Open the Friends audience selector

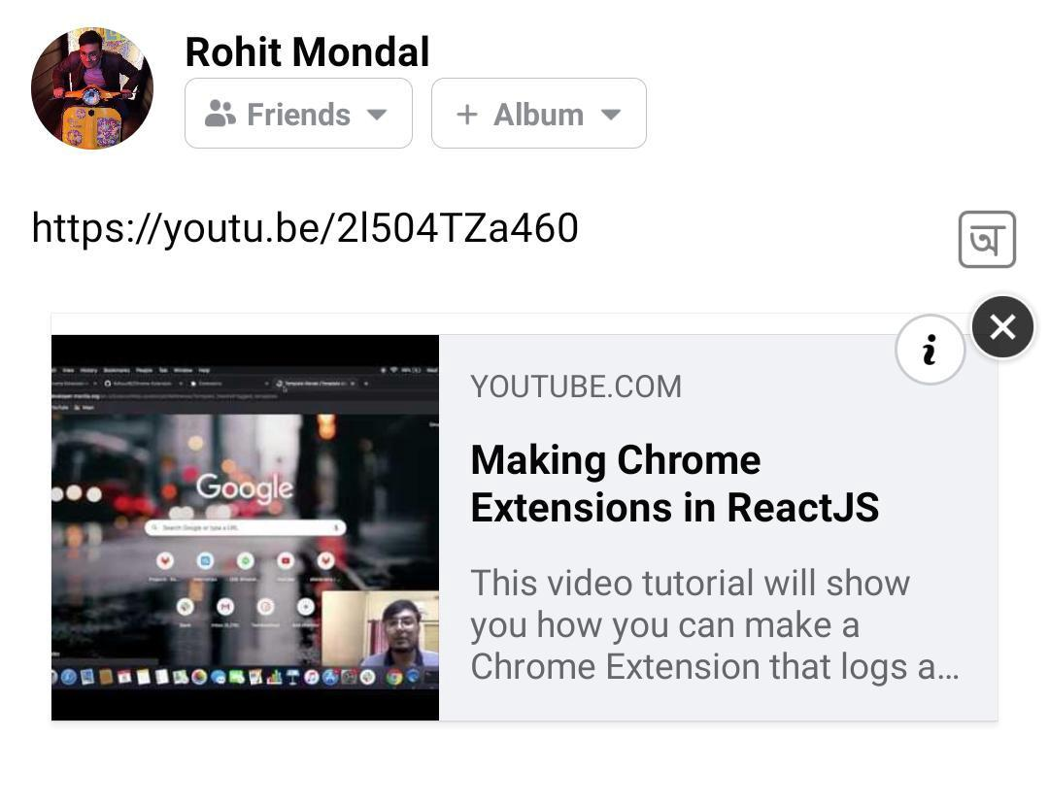pyautogui.click(x=298, y=114)
